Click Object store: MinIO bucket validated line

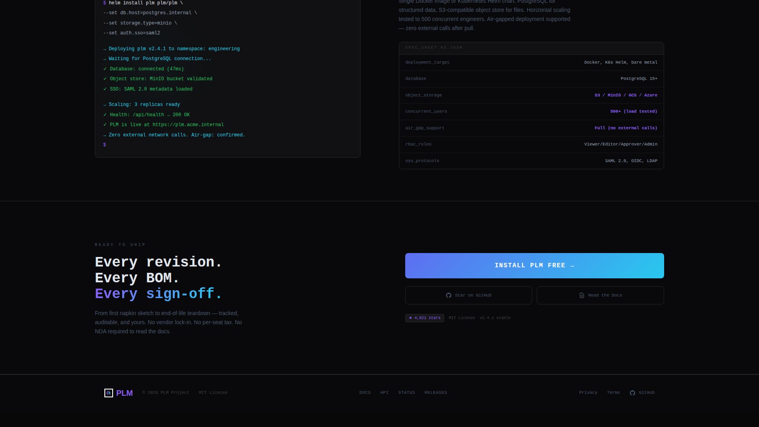158,79
